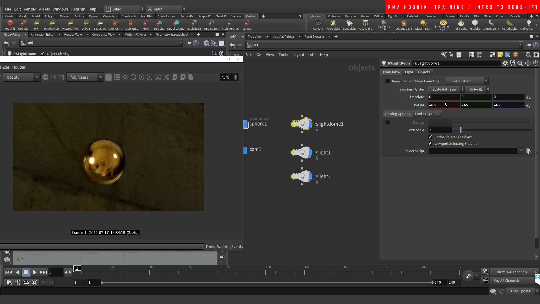Add an Environment Light to the scene
This screenshot has width=540, height=304.
pyautogui.click(x=443, y=25)
